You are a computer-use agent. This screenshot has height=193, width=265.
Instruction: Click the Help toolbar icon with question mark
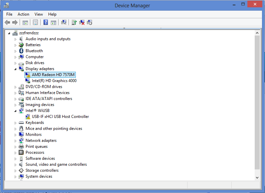pyautogui.click(x=46, y=22)
